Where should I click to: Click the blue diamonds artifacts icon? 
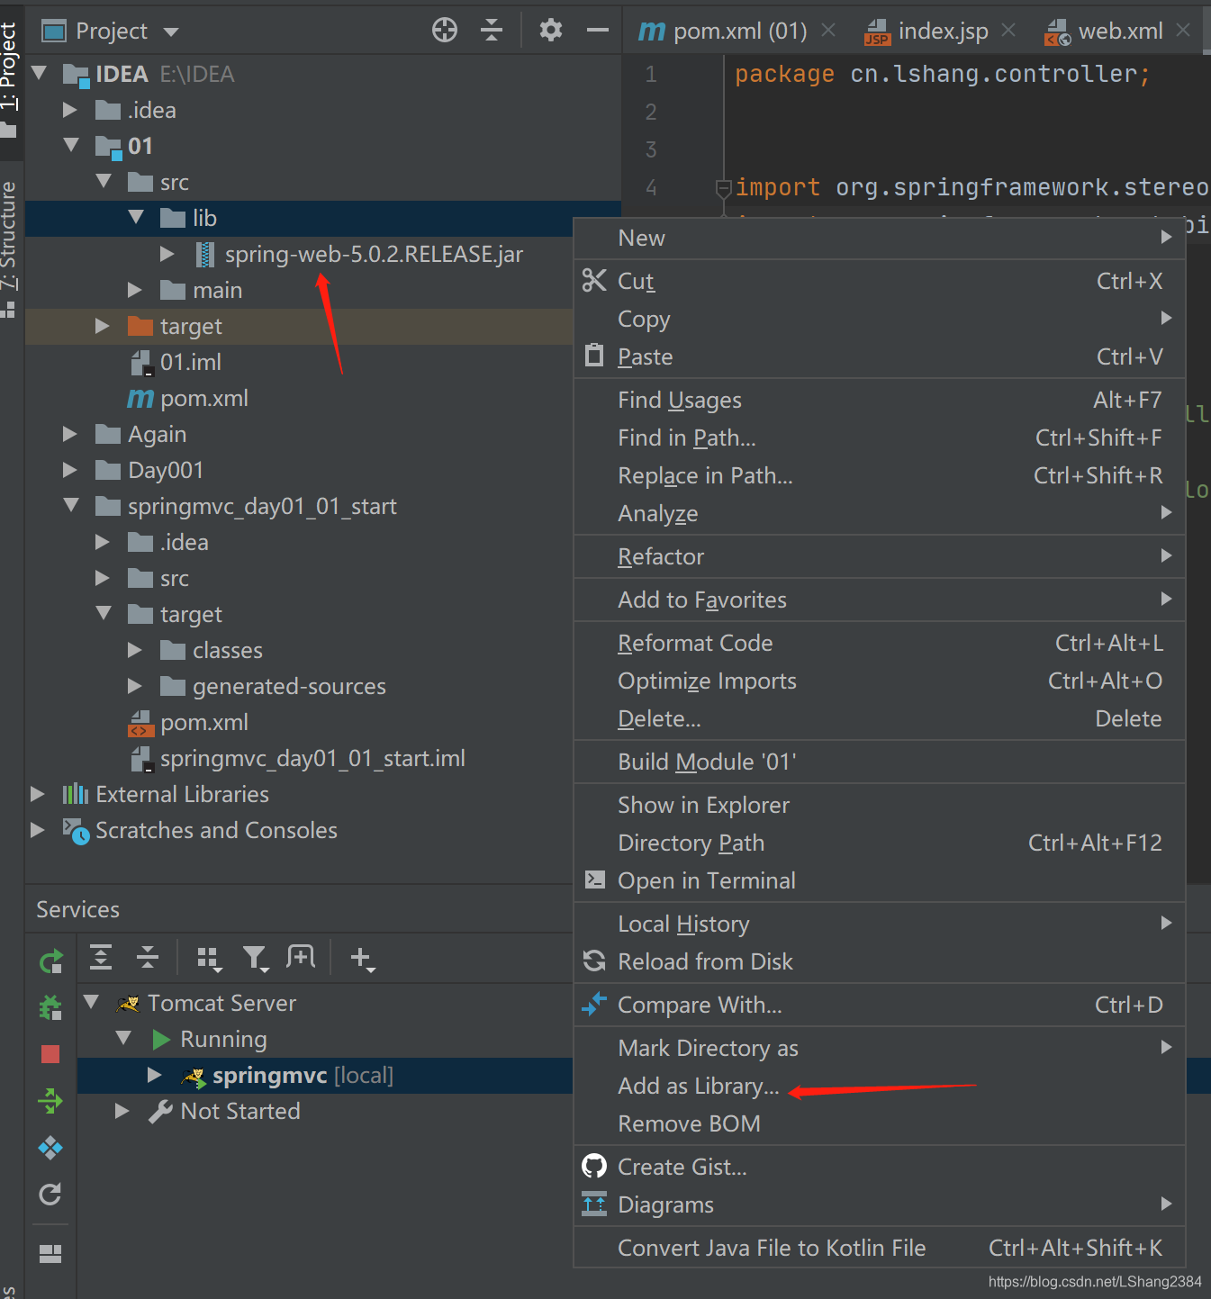50,1147
